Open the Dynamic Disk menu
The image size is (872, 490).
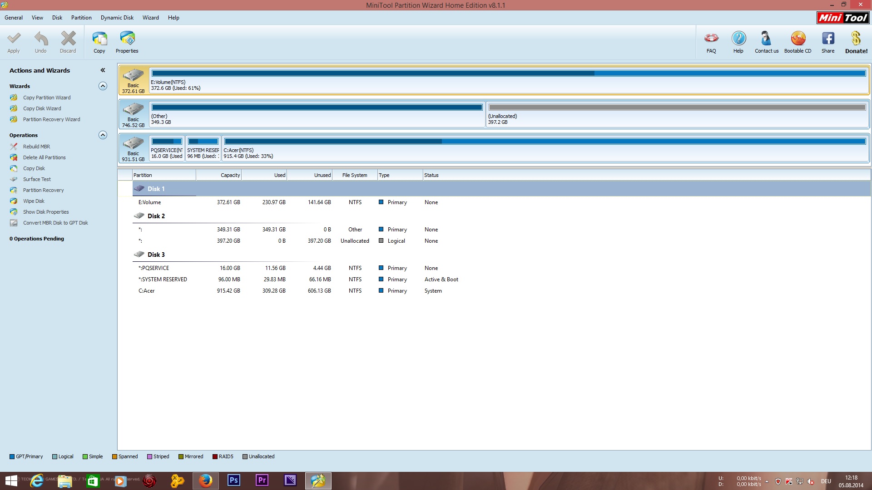pyautogui.click(x=117, y=18)
